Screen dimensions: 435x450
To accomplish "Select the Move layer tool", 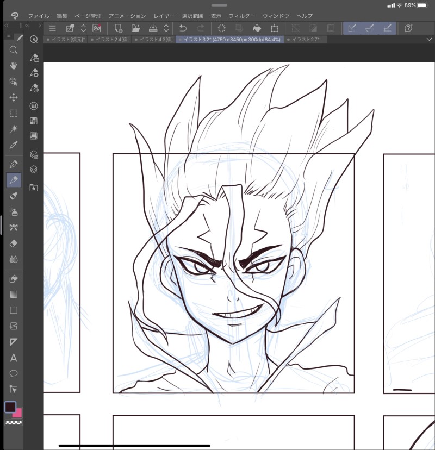I will 14,97.
